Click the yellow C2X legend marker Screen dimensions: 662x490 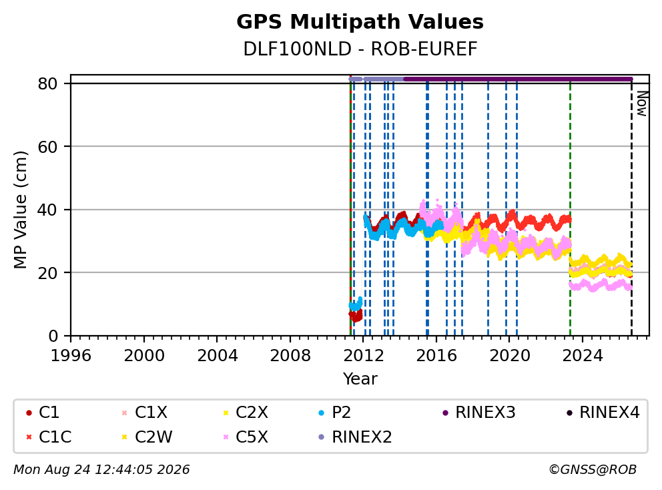(226, 413)
